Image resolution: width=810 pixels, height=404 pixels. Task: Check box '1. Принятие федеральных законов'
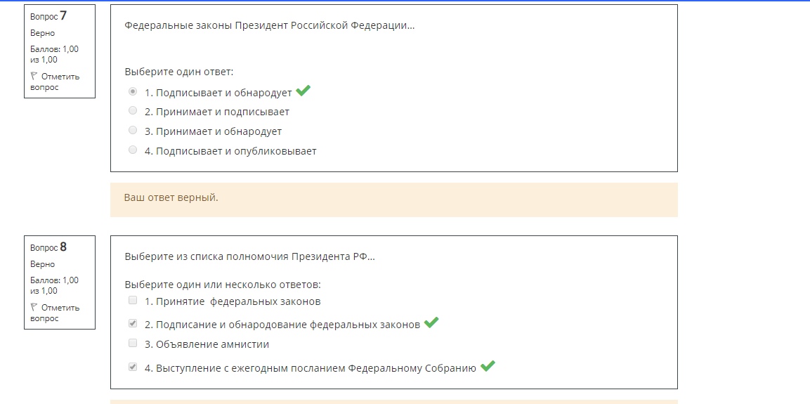coord(133,300)
